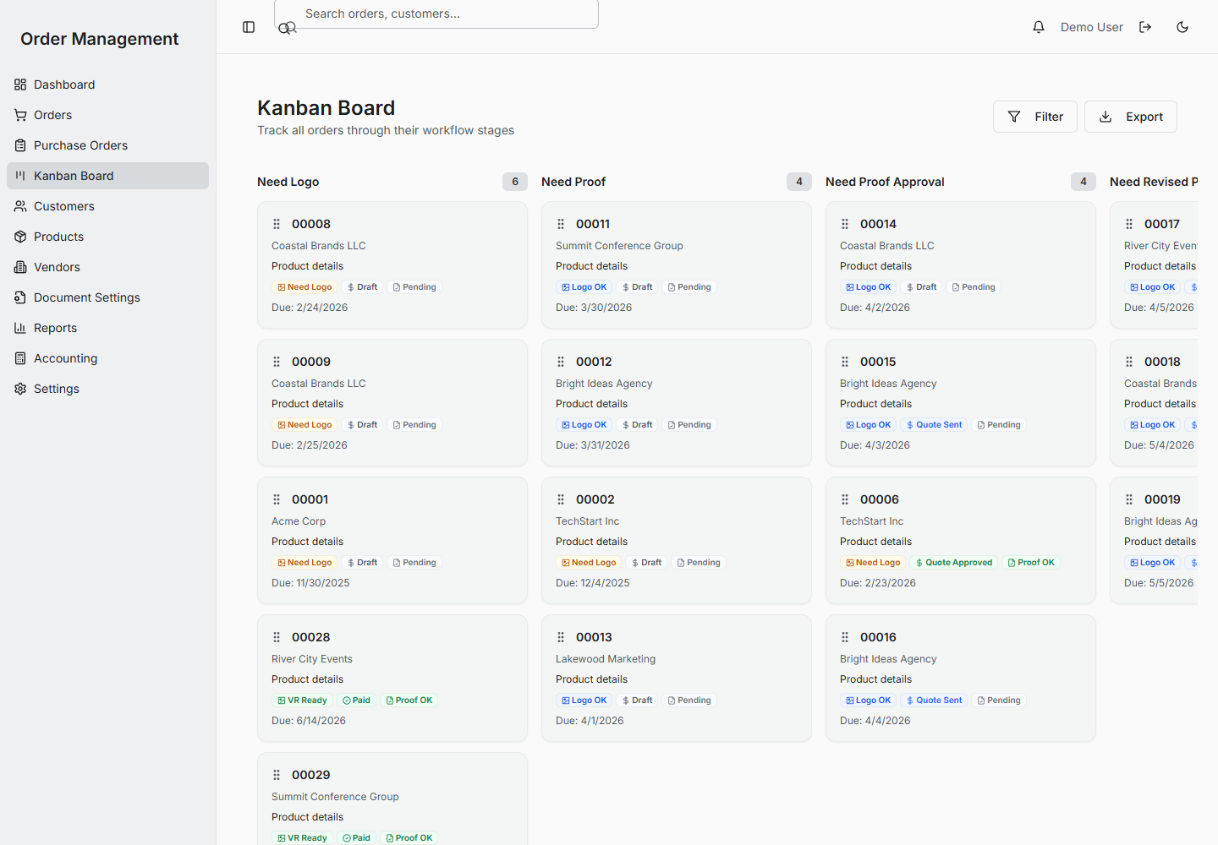Click the Need Proof column count 4
This screenshot has width=1218, height=845.
[x=799, y=182]
